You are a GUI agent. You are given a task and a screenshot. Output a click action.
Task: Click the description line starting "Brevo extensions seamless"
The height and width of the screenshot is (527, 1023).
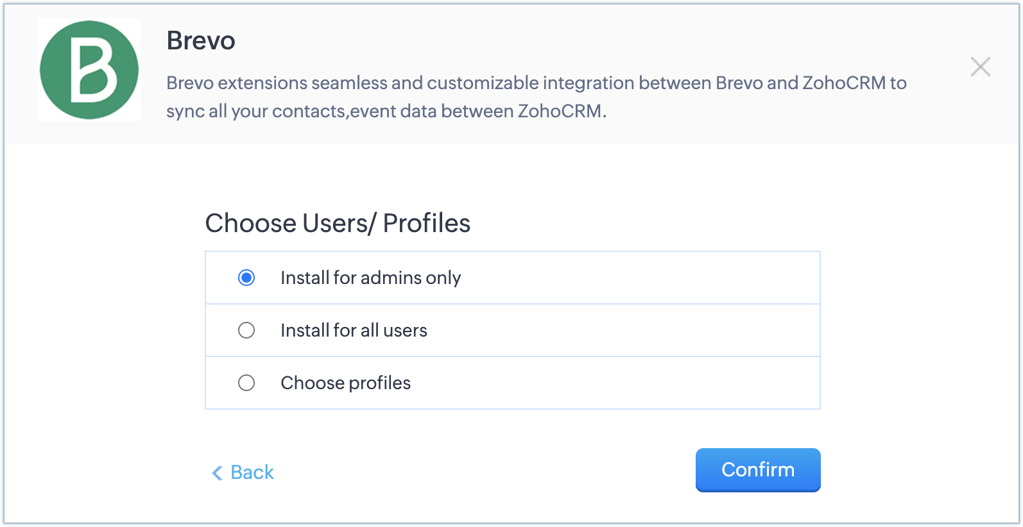(x=536, y=83)
